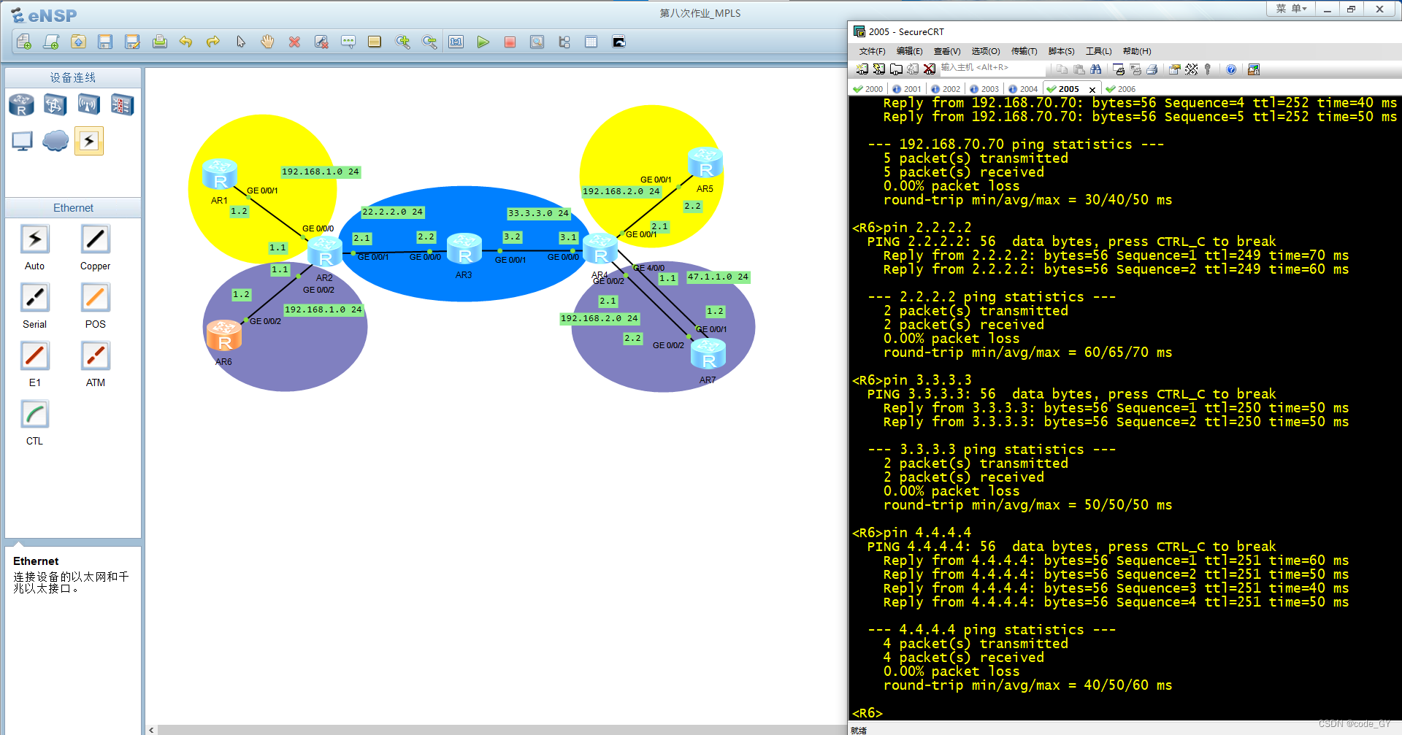The height and width of the screenshot is (735, 1402).
Task: Open SecureCRT's 选项(O) menu
Action: pyautogui.click(x=985, y=51)
